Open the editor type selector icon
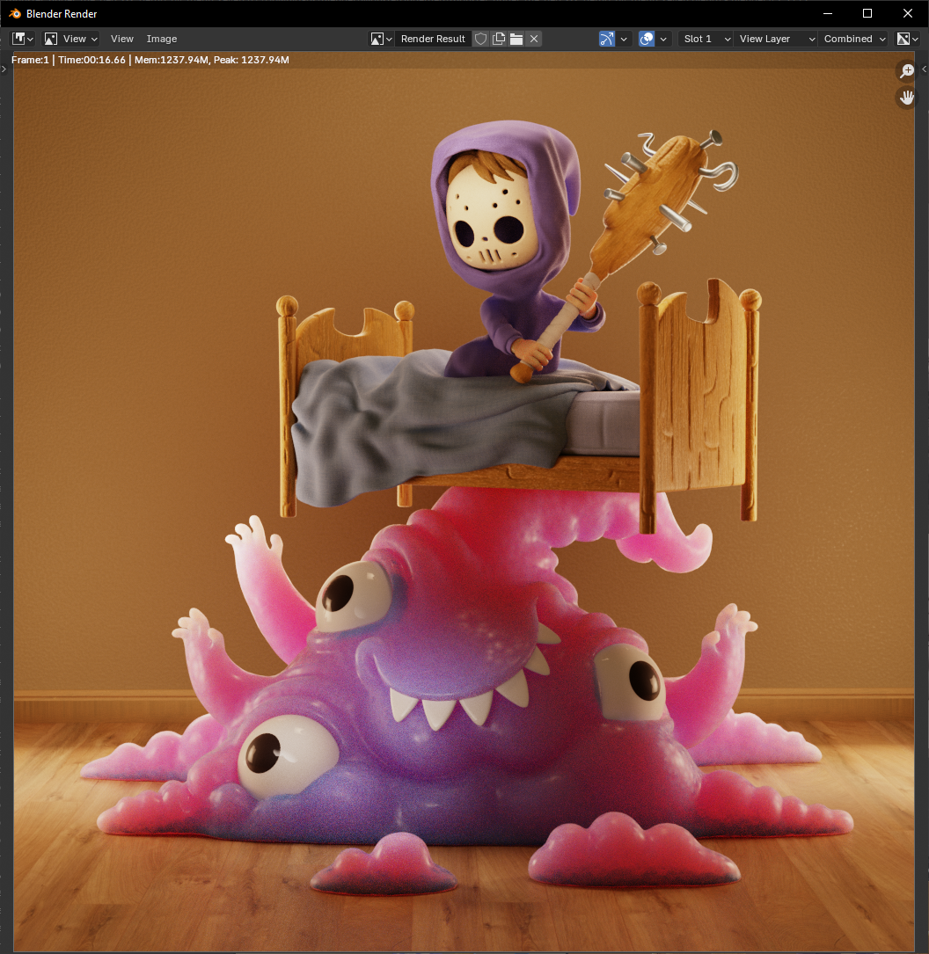 [18, 38]
